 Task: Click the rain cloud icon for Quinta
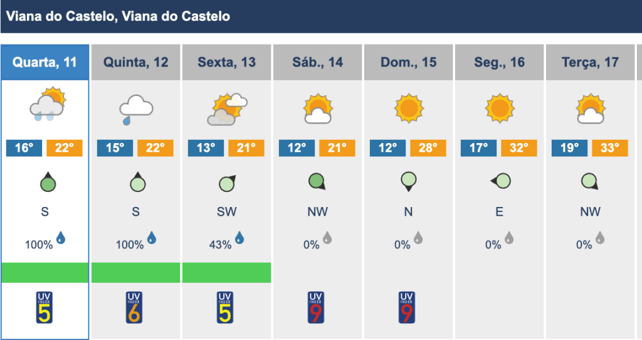[x=136, y=109]
